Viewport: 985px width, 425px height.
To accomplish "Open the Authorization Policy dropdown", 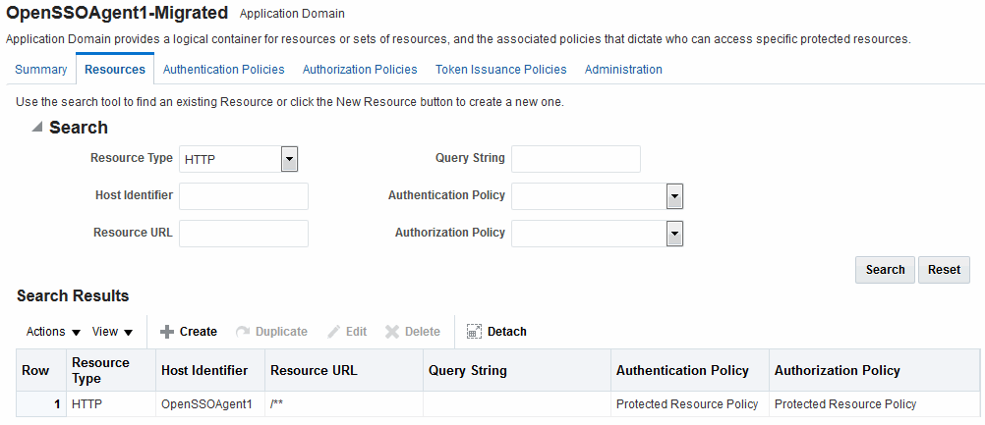I will point(674,234).
